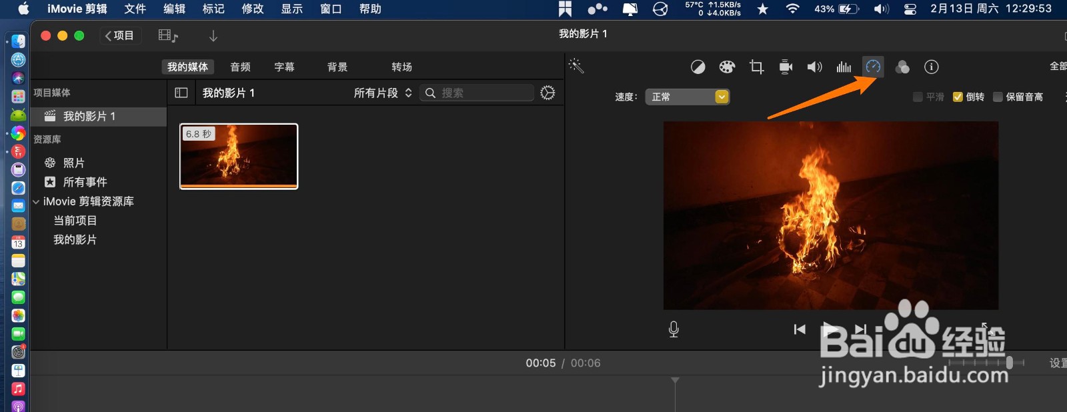Open the clip filter and audio effects icon

click(902, 67)
